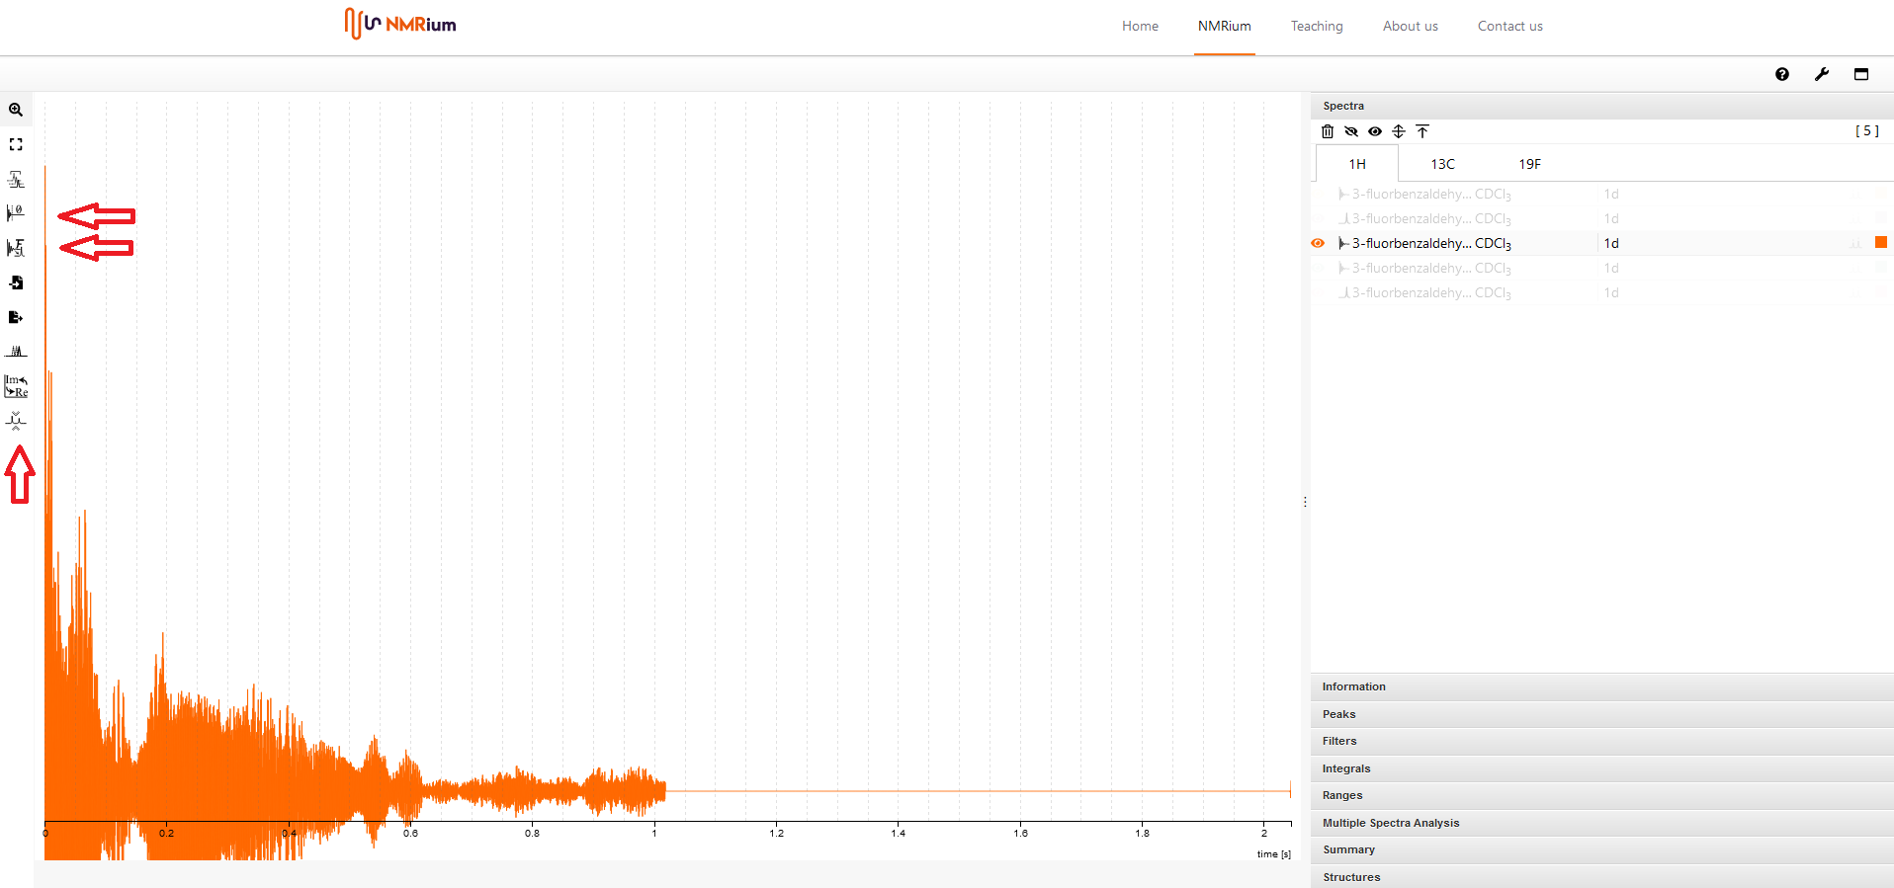Switch to the 13C nucleus tab

(1443, 164)
